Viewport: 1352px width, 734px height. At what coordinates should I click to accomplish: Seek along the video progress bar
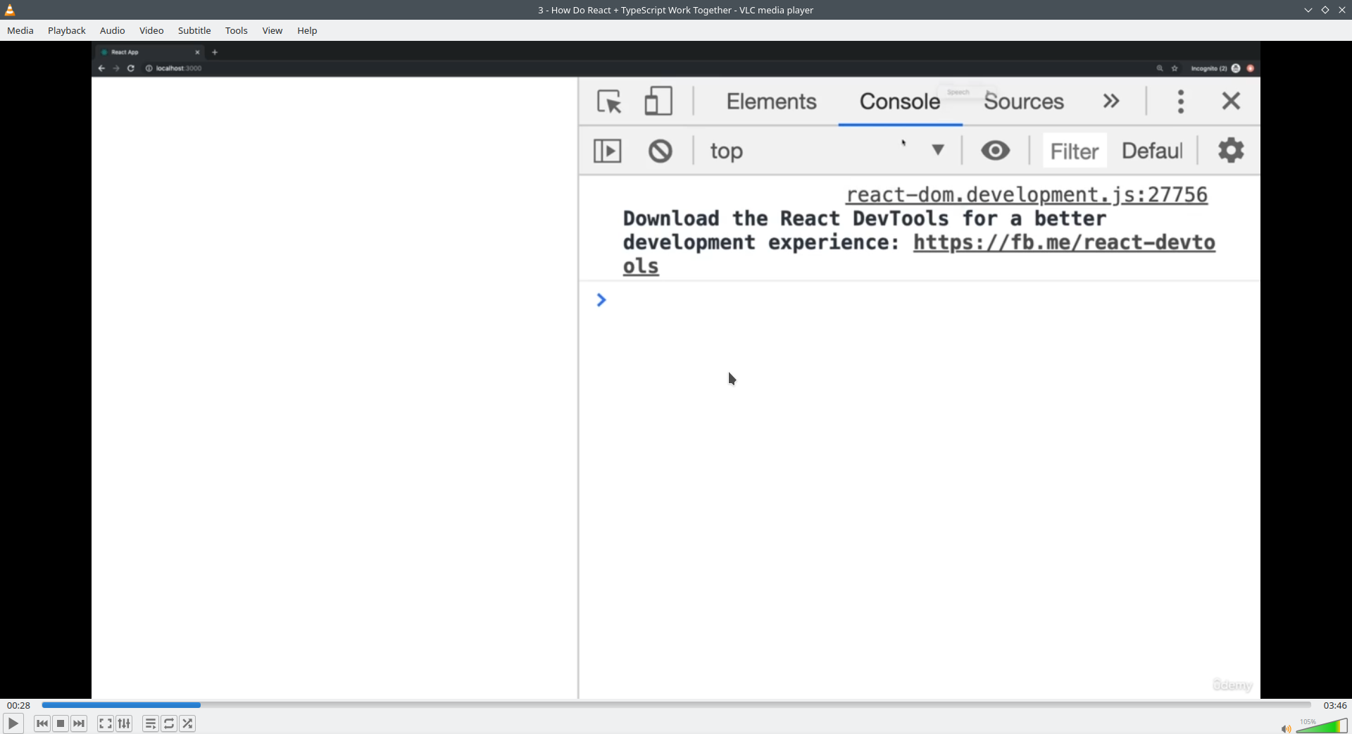[x=676, y=705]
